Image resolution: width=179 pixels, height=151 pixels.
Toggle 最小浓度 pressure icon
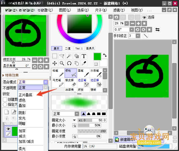click(74, 136)
